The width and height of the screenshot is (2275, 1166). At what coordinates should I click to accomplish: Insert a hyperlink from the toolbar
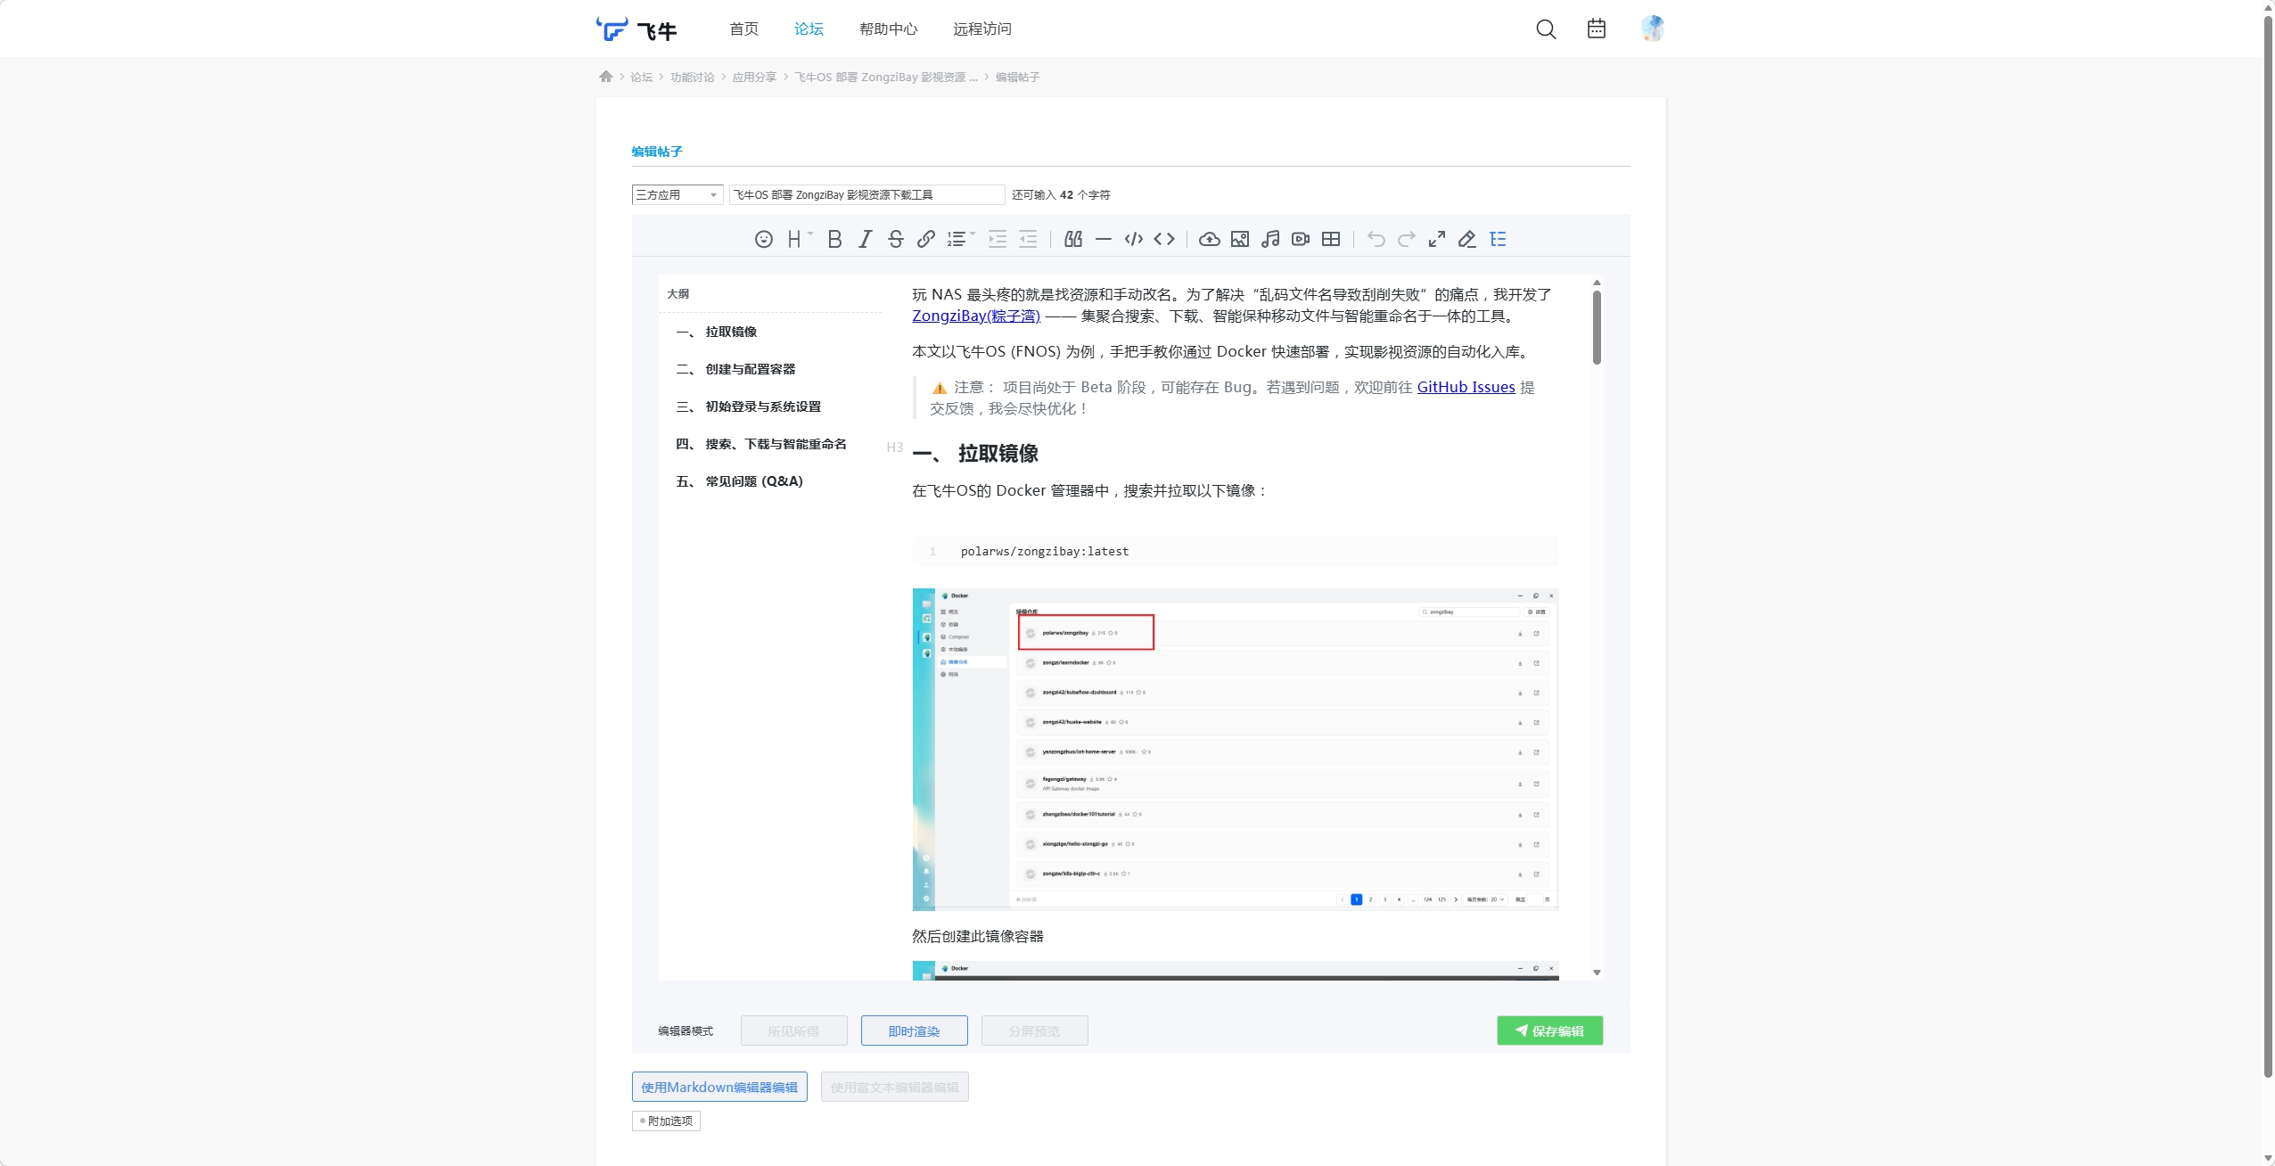click(926, 239)
